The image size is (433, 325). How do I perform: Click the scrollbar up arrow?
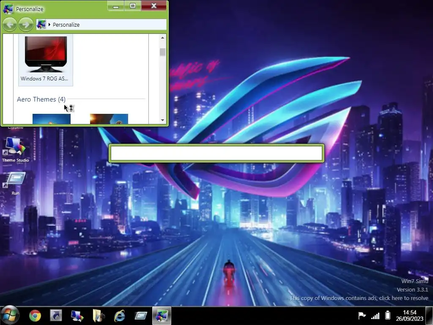coord(162,38)
